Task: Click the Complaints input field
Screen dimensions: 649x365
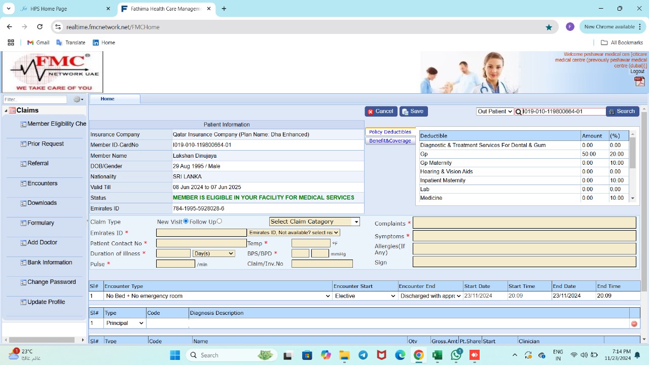Action: (524, 223)
